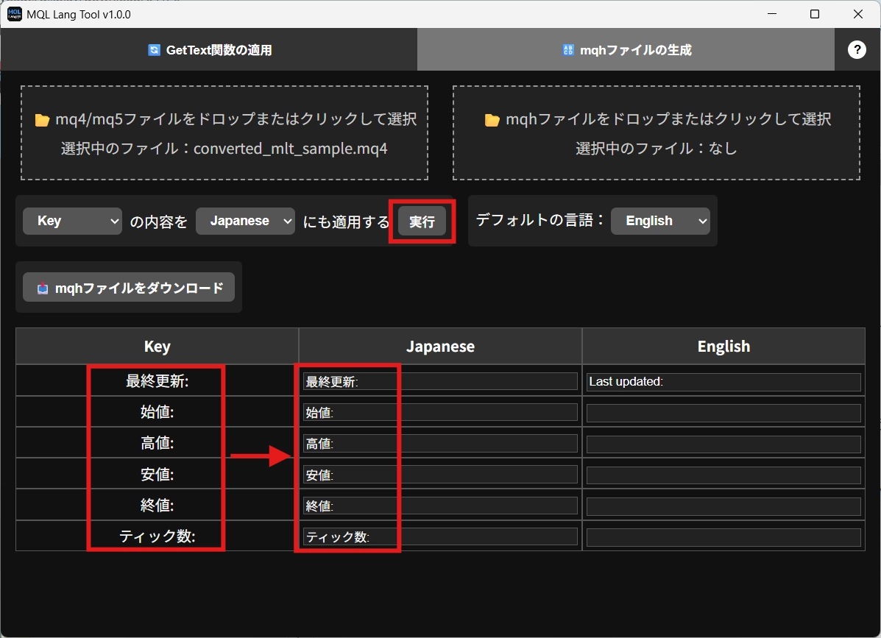The height and width of the screenshot is (638, 881).
Task: Open the Japanese target language dropdown
Action: pyautogui.click(x=245, y=221)
